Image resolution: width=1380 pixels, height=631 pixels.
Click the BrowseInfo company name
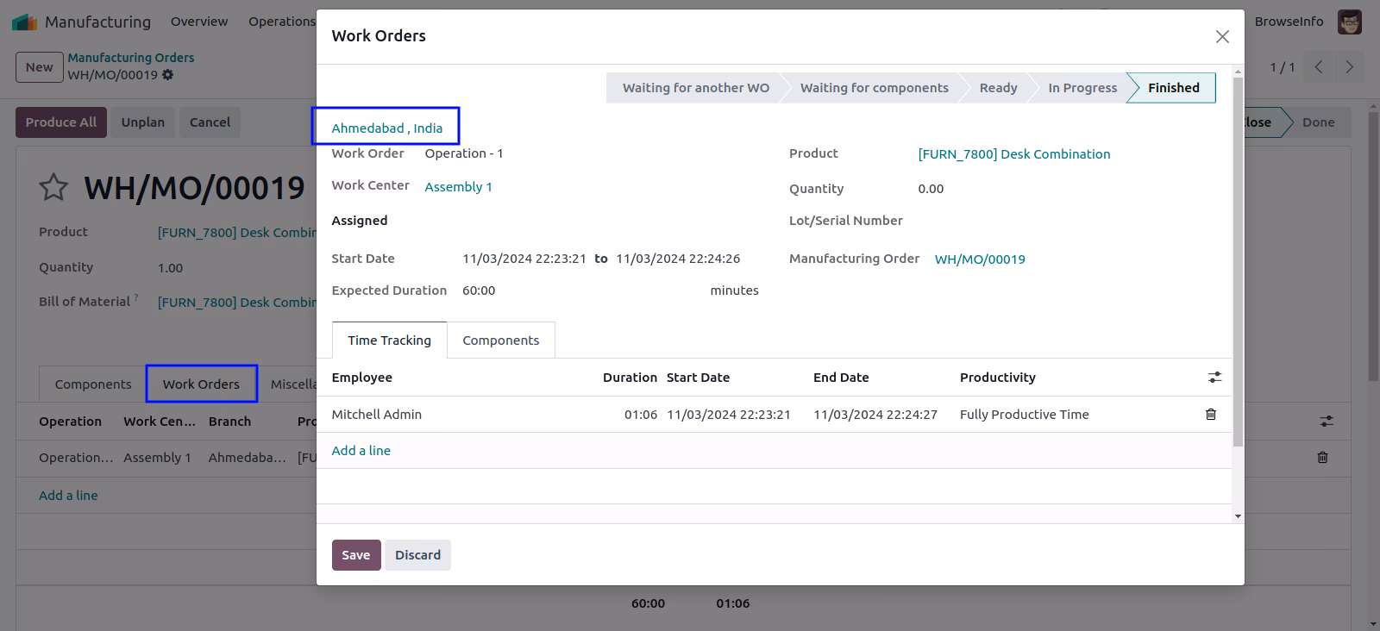pos(1289,22)
